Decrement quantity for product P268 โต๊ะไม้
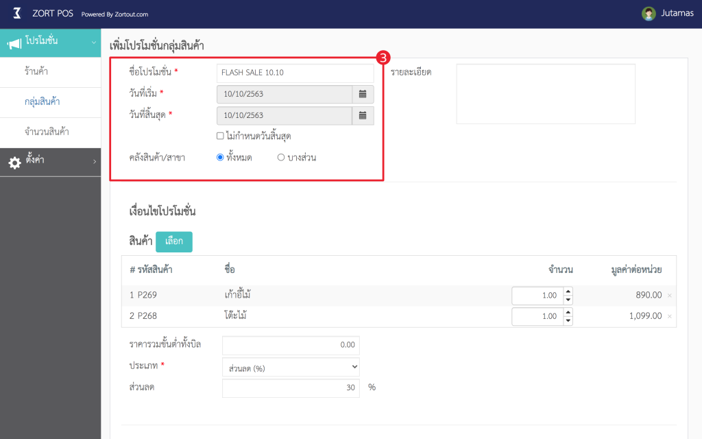Image resolution: width=702 pixels, height=439 pixels. tap(569, 320)
